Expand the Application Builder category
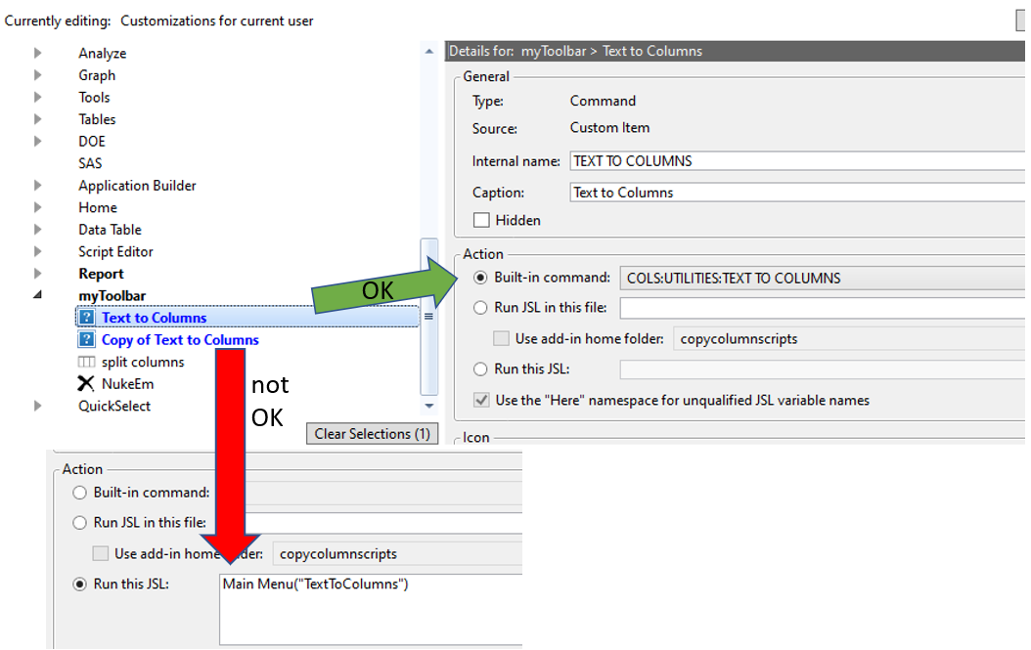 pyautogui.click(x=36, y=185)
